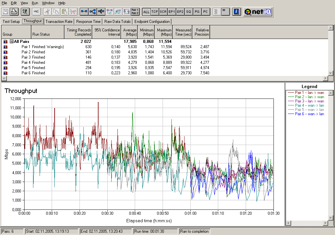Click the Pair 1/Pair 2 toolbar button

(135, 12)
